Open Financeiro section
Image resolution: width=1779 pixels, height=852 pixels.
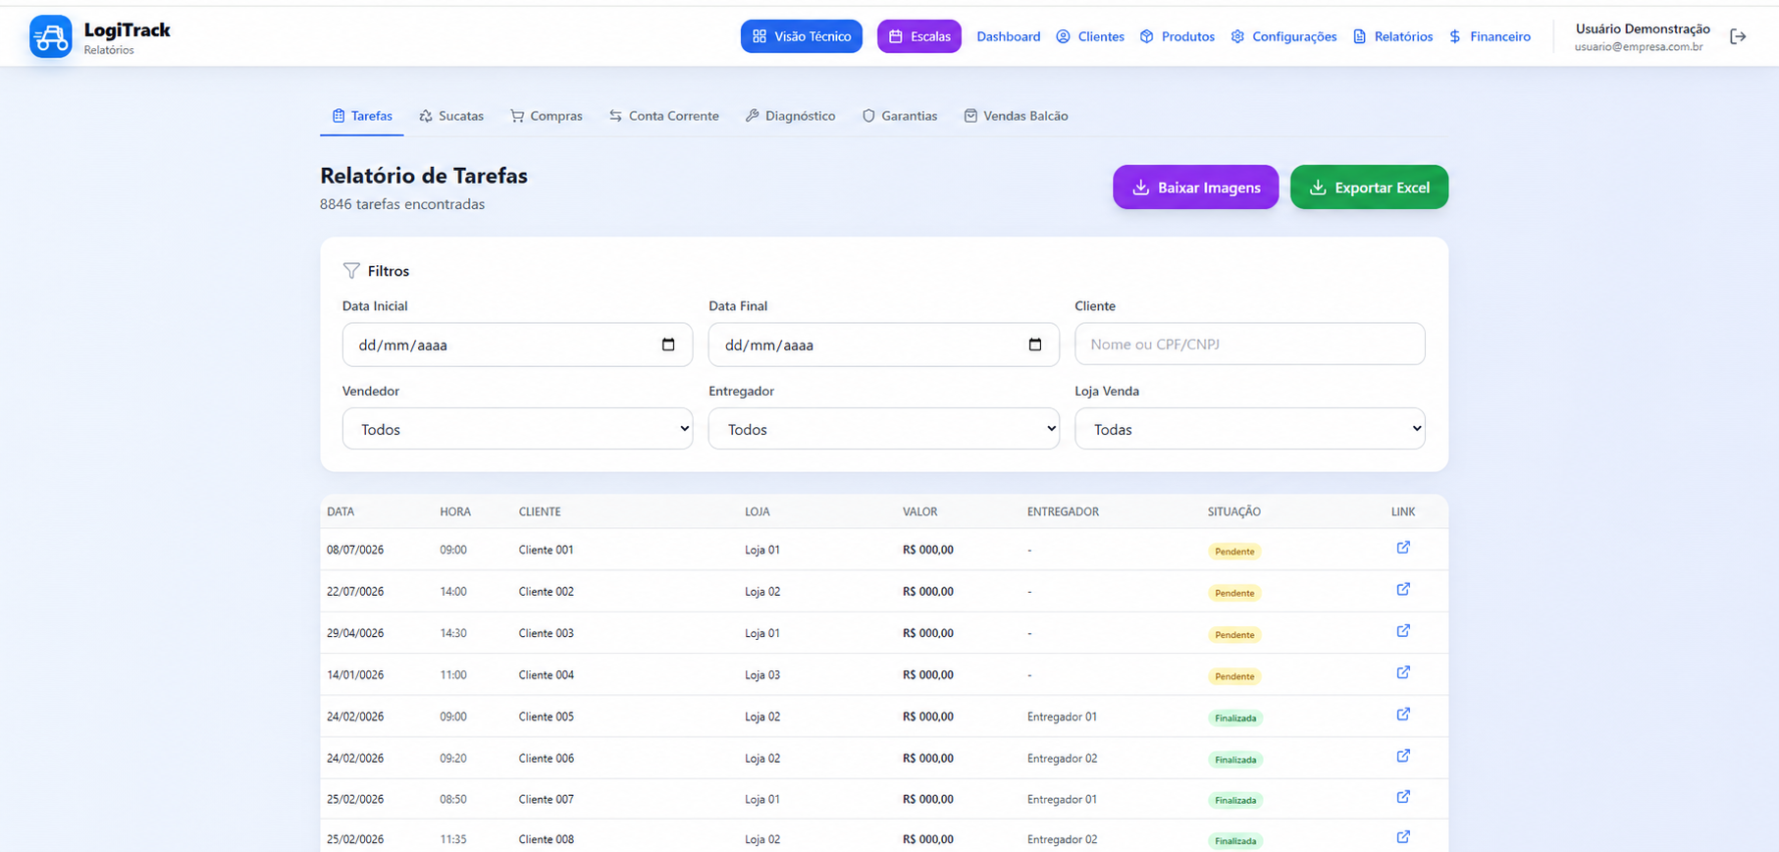tap(1490, 36)
